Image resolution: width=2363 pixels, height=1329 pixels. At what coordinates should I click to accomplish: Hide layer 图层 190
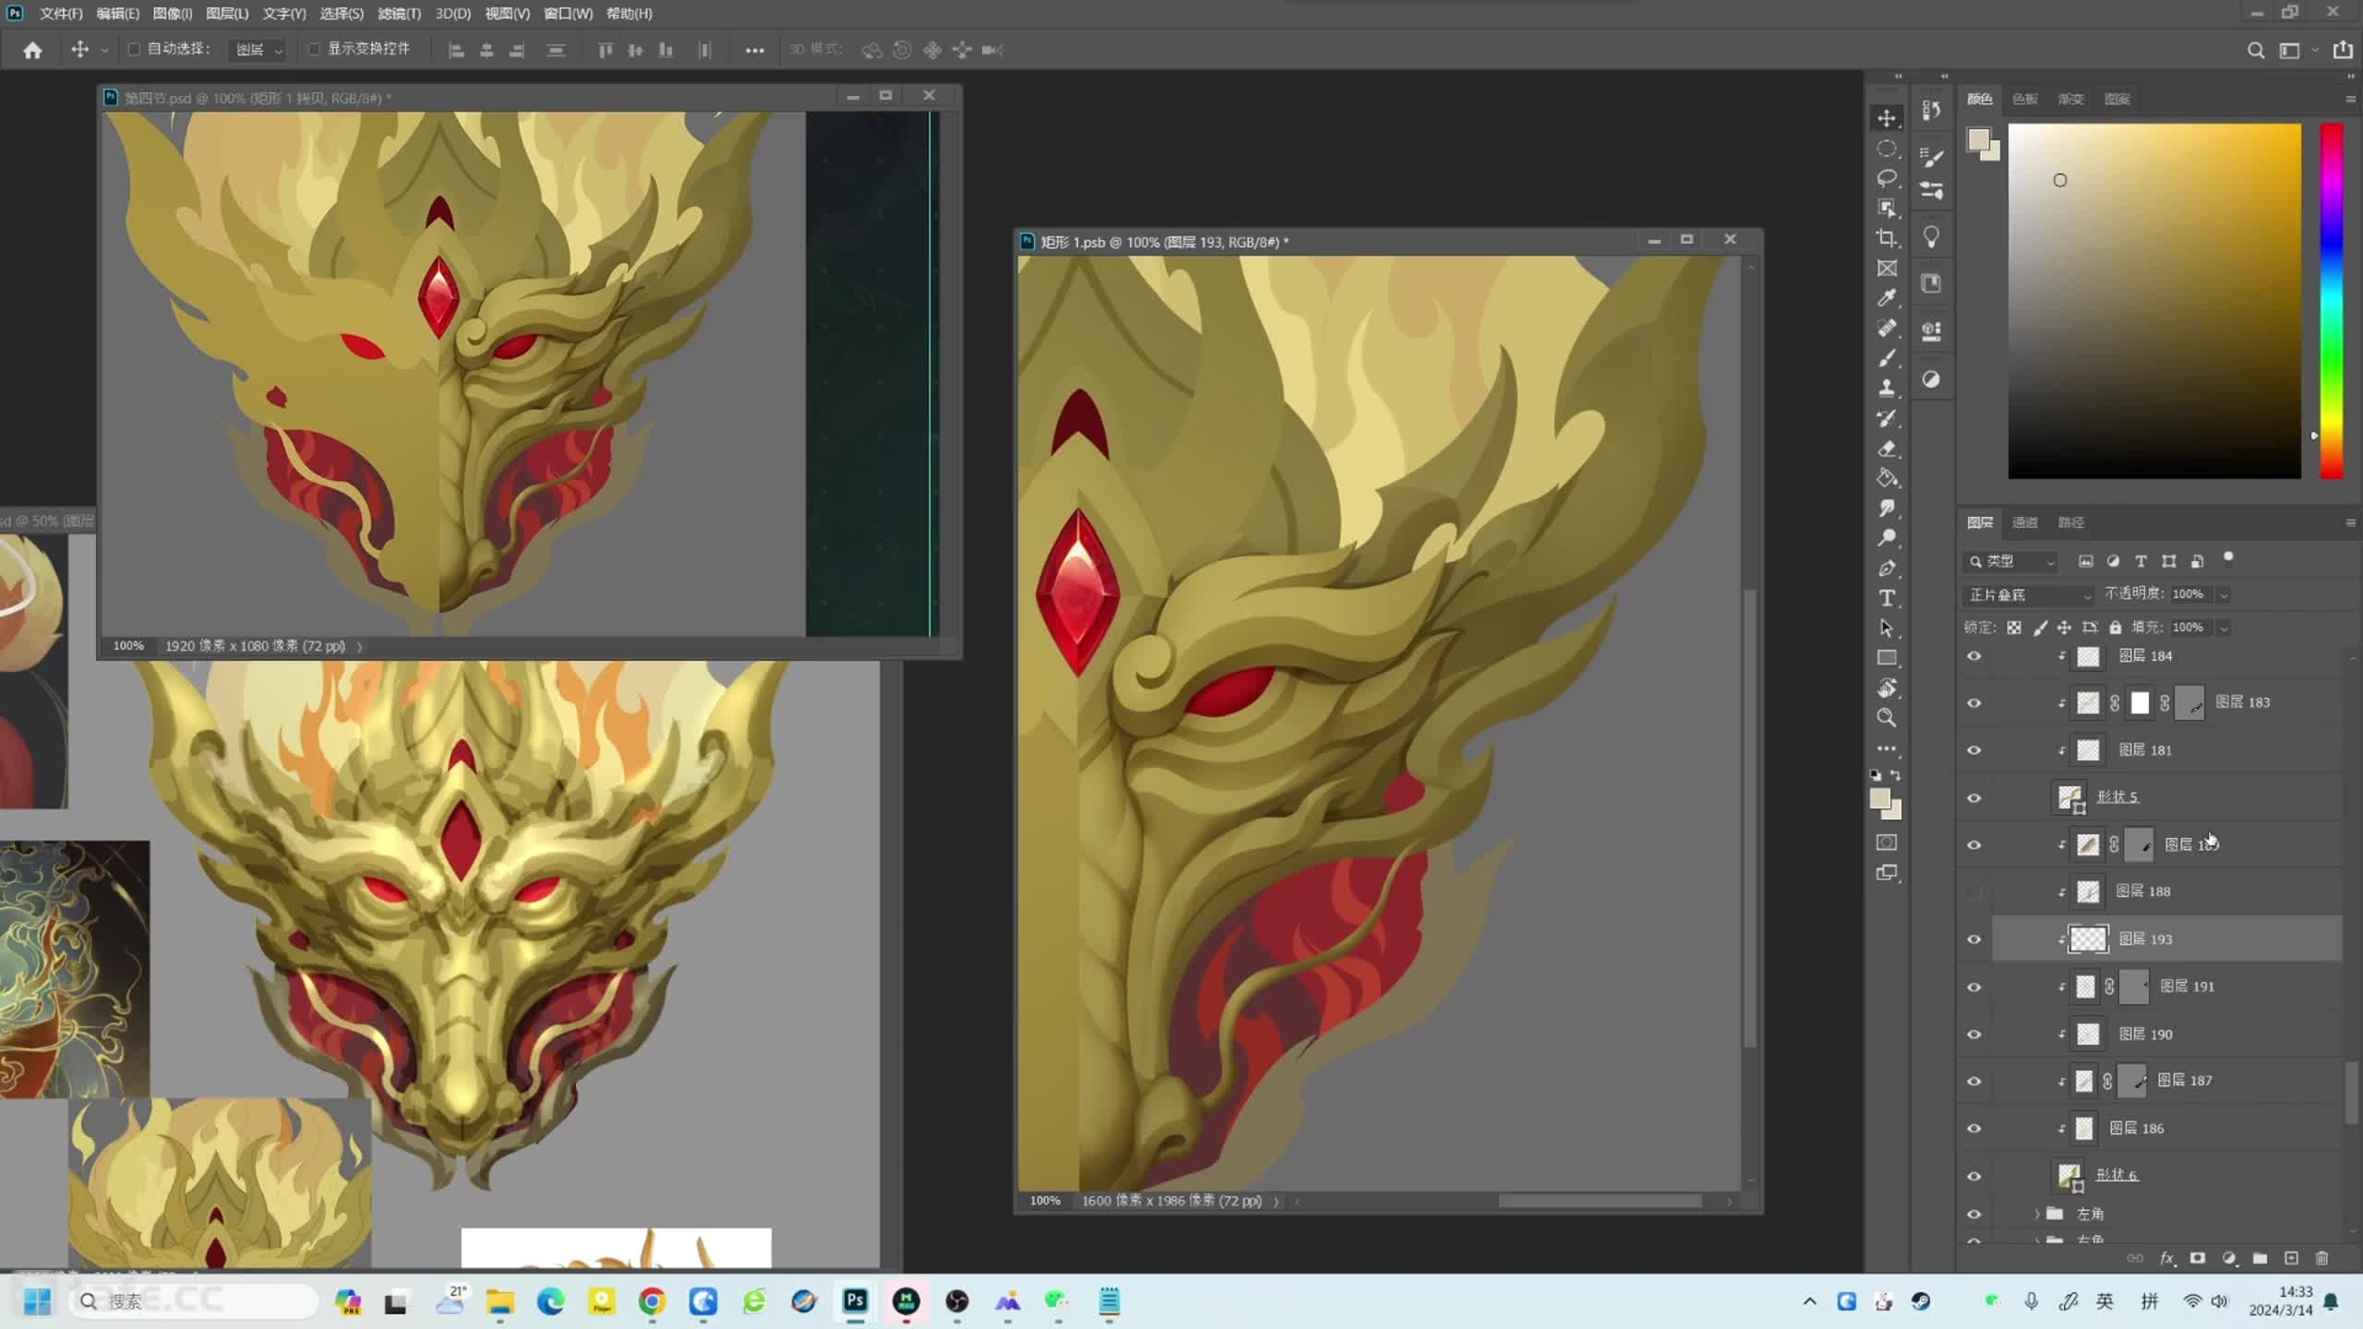coord(1973,1035)
